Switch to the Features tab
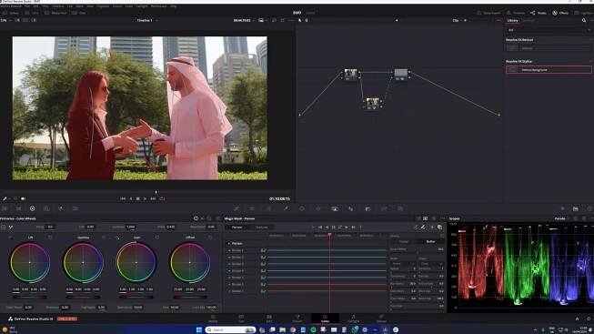Screen dimensions: 594x334 click(x=261, y=228)
